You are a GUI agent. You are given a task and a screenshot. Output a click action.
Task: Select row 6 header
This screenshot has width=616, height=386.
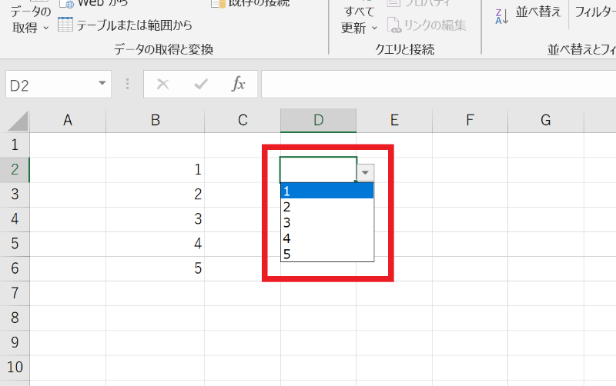pos(15,268)
